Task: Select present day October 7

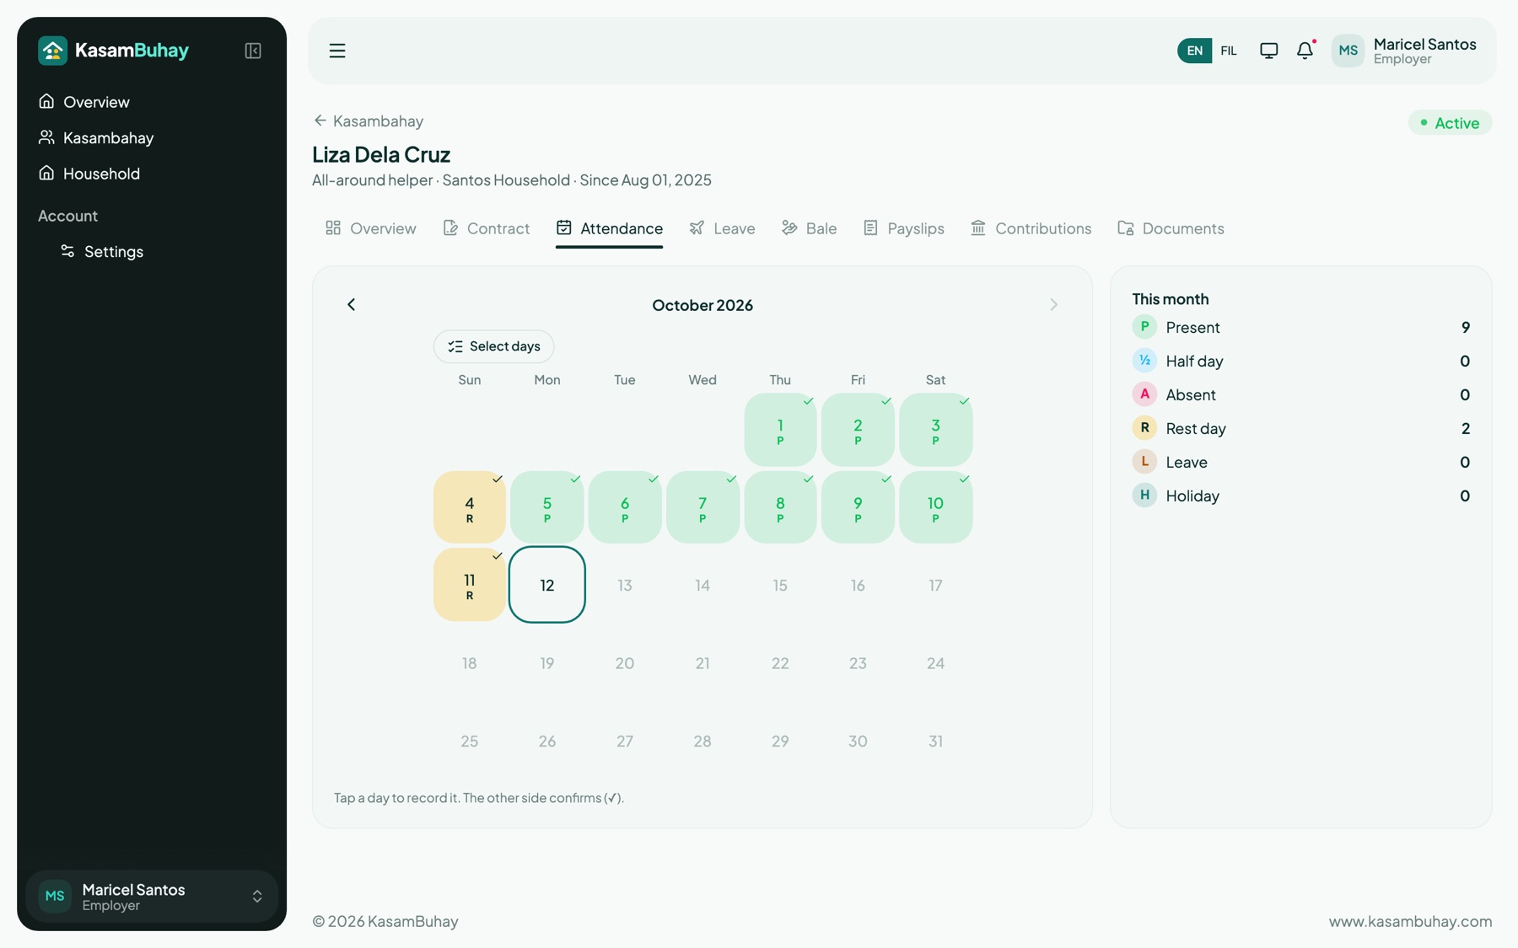Action: [702, 507]
